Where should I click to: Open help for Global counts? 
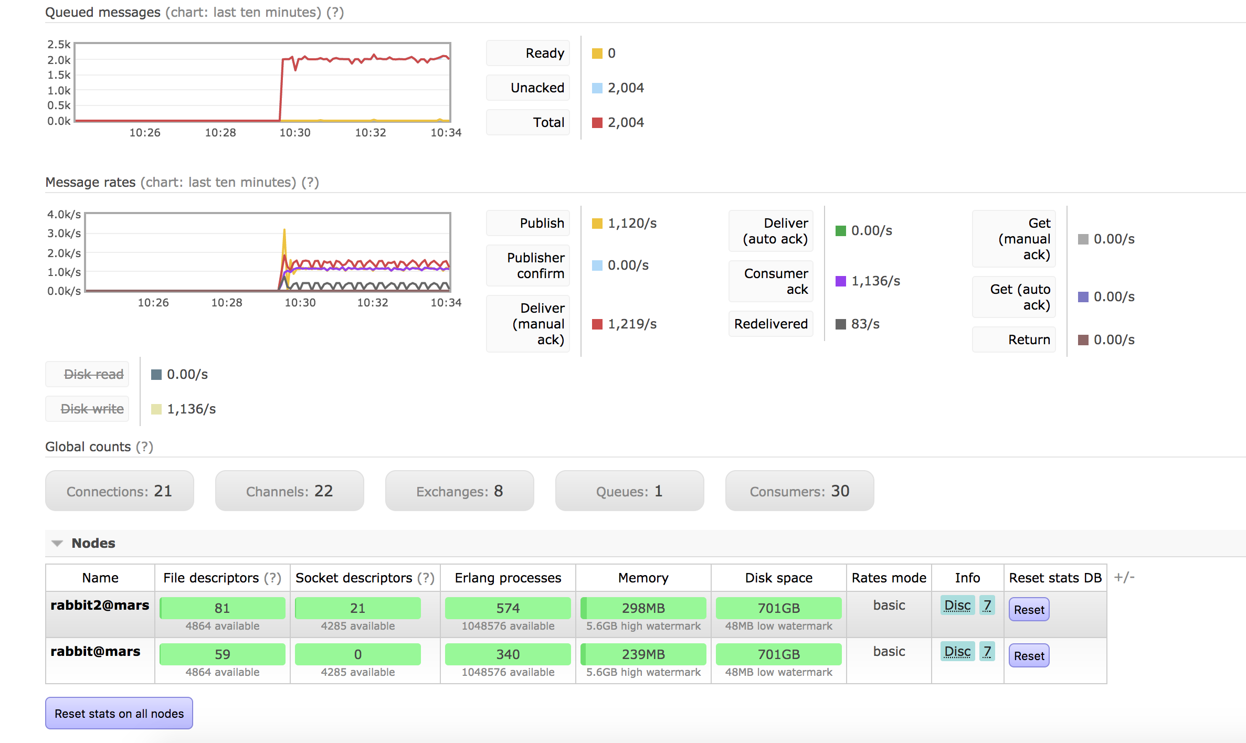point(144,447)
